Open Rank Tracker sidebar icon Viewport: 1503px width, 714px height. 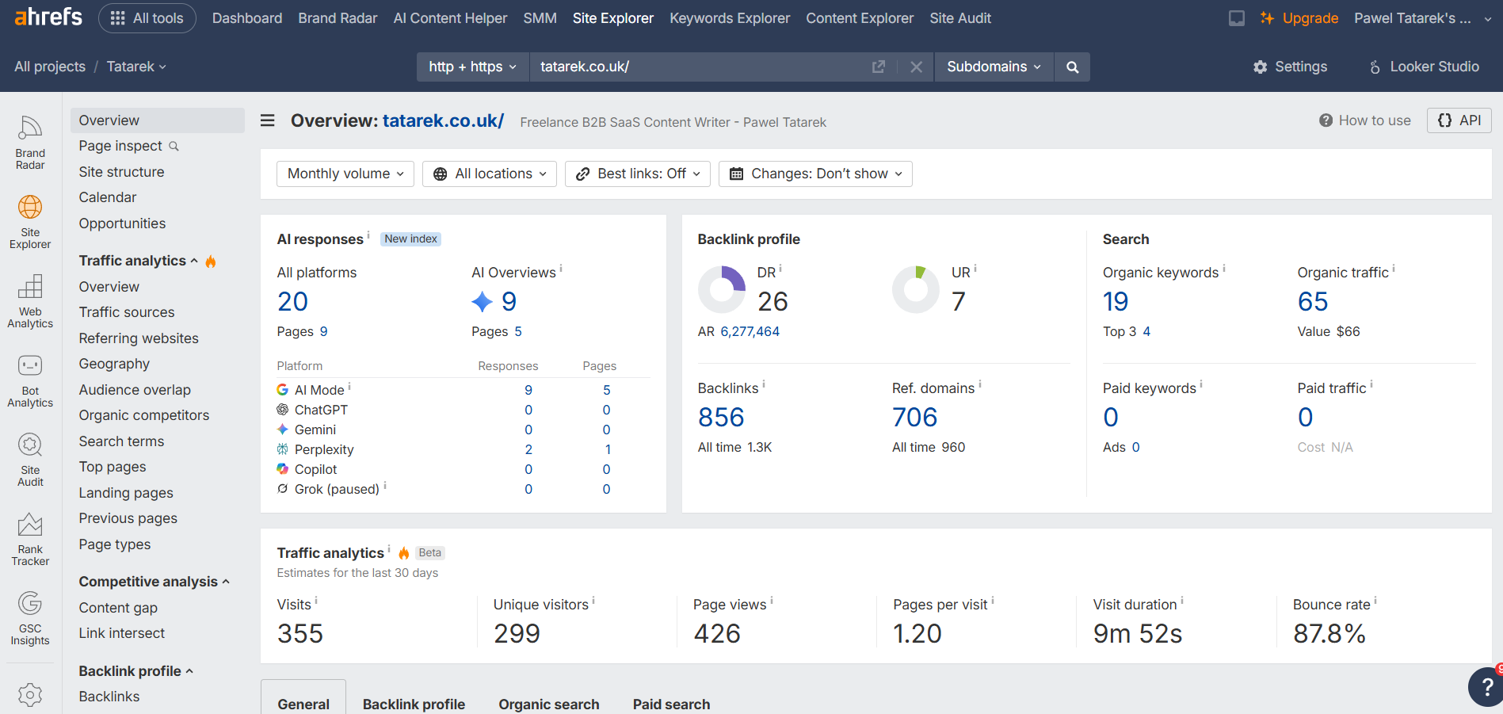pos(30,538)
